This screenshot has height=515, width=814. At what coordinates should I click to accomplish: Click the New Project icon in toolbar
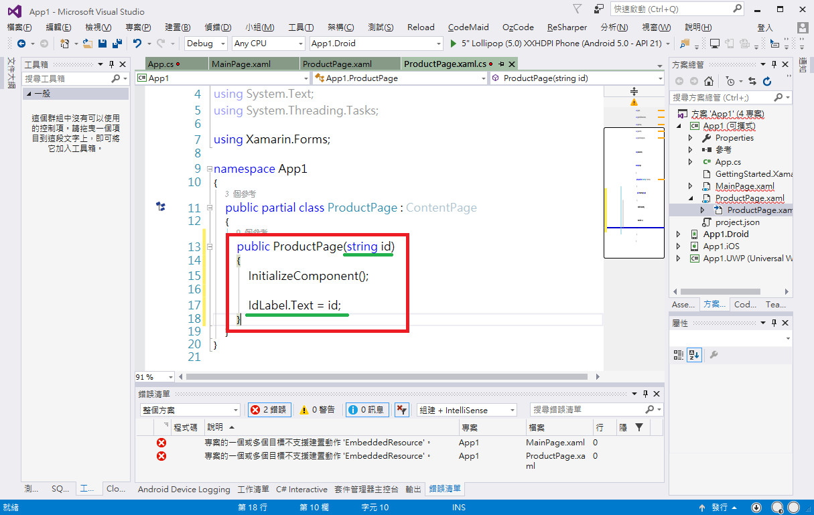66,44
